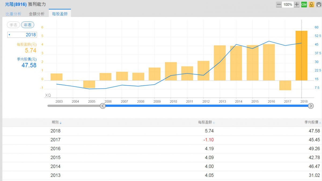
Task: Click the gray inactive slider track portion
Action: coord(74,106)
